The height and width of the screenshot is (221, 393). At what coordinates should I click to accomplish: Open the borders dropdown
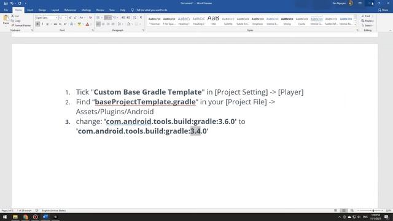point(139,24)
